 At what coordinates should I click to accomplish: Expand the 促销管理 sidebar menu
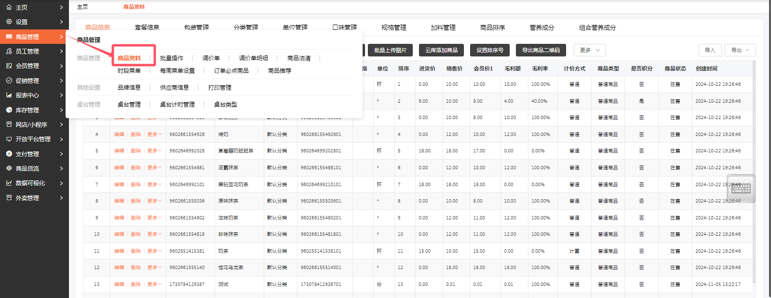(x=34, y=81)
